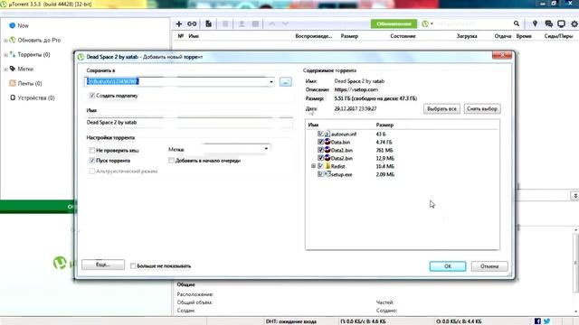
Task: Click the lightbulb hint icon in toolbar
Action: [535, 23]
